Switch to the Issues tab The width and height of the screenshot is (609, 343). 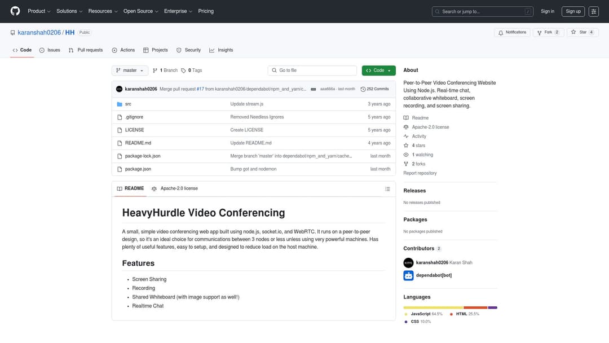(x=50, y=50)
